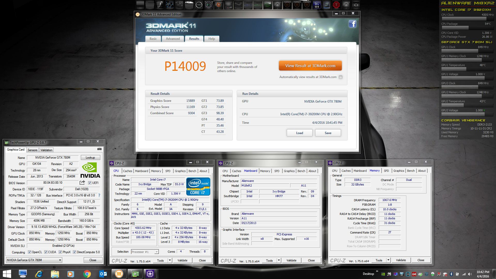Click the blue HWiNFO bars icon in the dock
Viewport: 496px width, 279px height.
pos(317,5)
